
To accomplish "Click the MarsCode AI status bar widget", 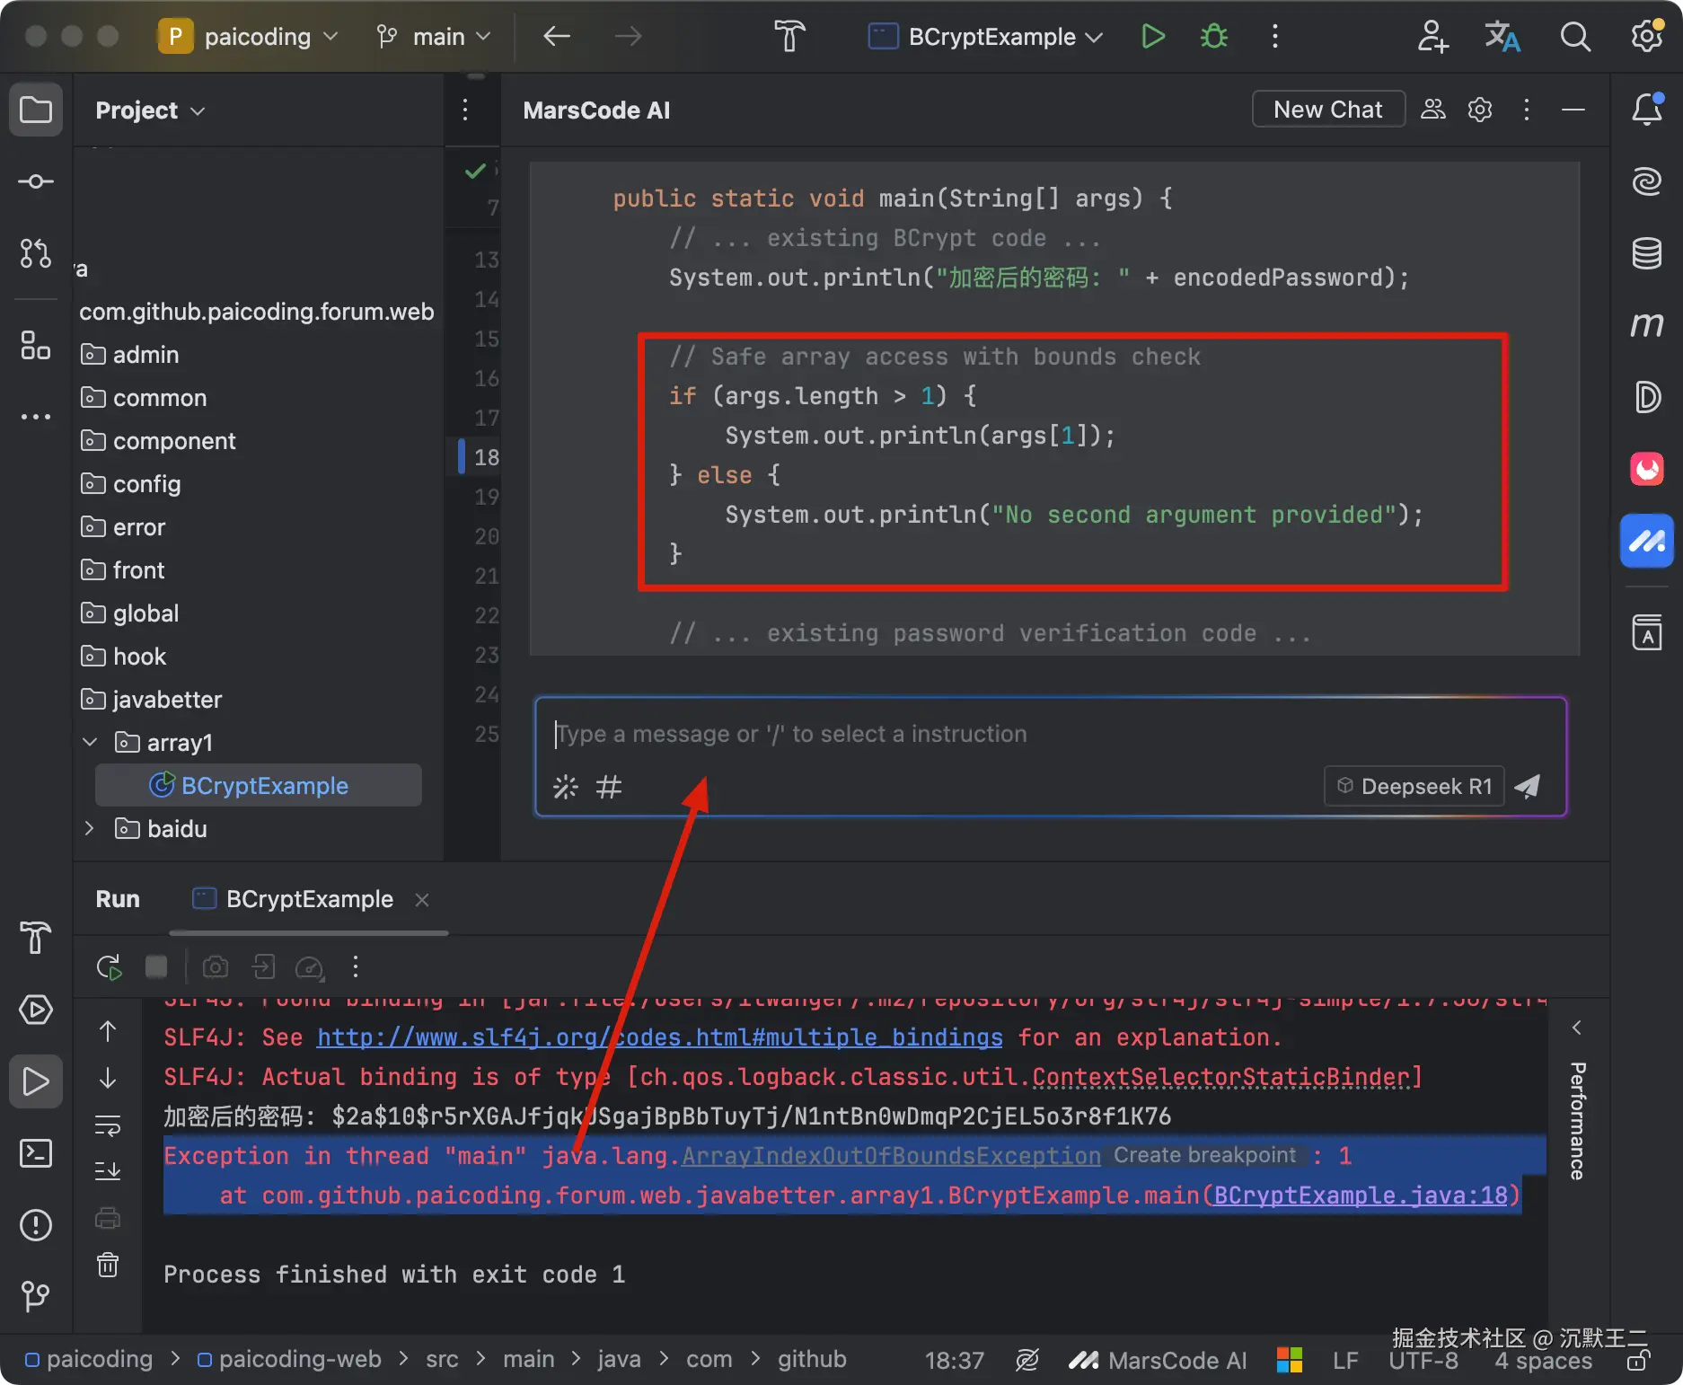I will 1158,1360.
